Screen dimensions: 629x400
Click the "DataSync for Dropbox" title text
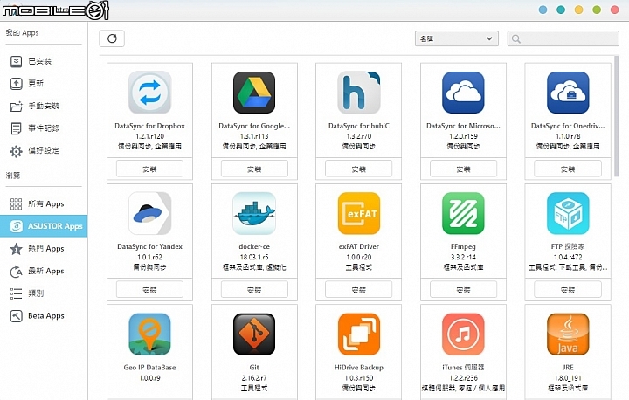(149, 126)
